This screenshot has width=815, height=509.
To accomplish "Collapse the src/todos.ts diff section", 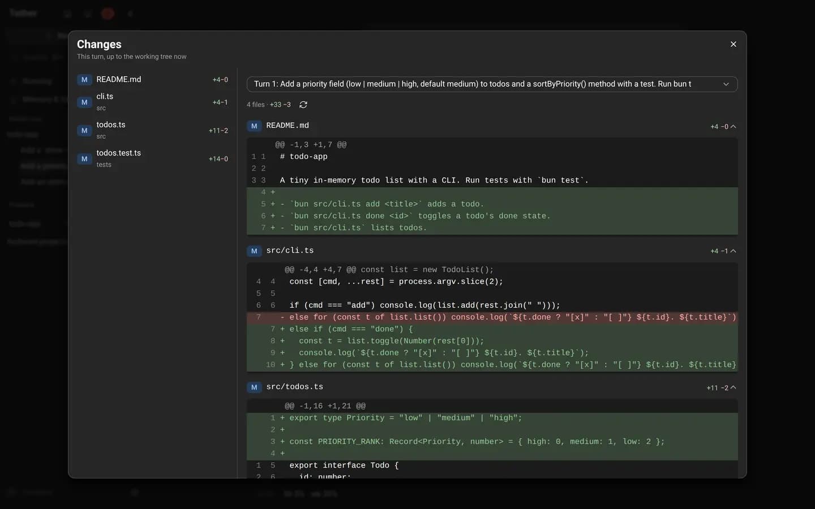I will click(733, 387).
